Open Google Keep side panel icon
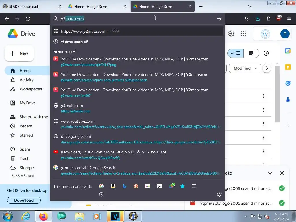296x222 pixels. [288, 67]
